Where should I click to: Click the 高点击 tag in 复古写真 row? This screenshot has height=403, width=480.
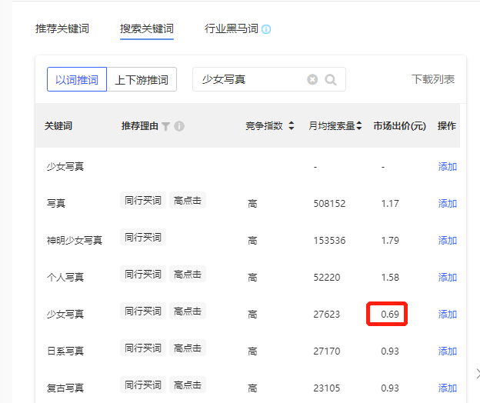(x=188, y=385)
